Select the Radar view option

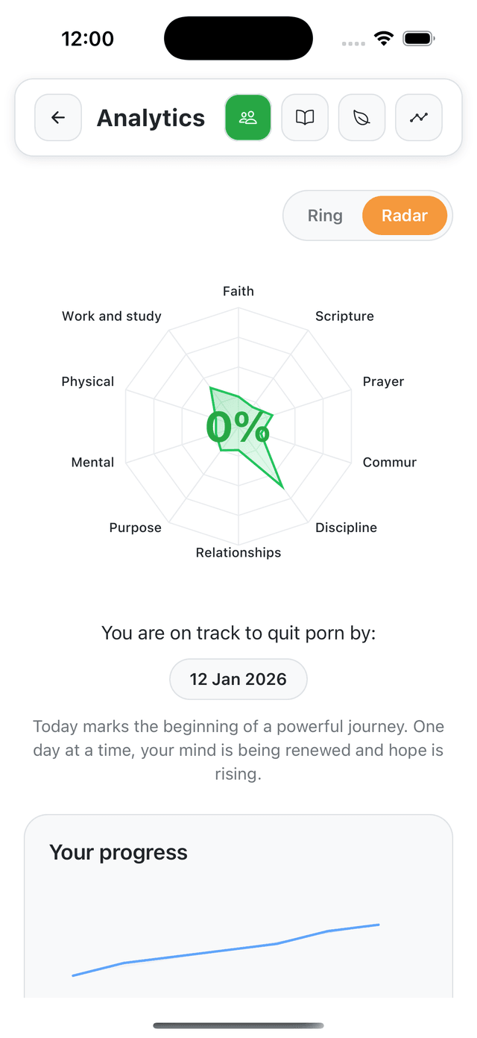click(x=405, y=216)
